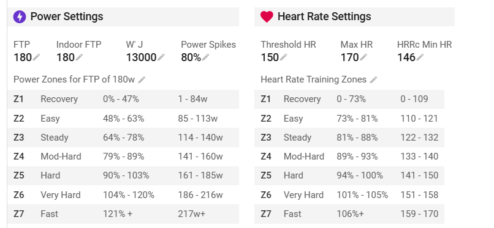Image resolution: width=494 pixels, height=228 pixels.
Task: Select the Heart Rate Settings header
Action: pyautogui.click(x=354, y=17)
